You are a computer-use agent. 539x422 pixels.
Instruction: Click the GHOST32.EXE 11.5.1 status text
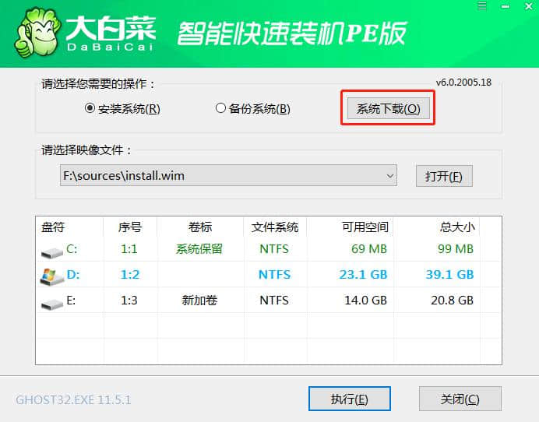pos(73,399)
